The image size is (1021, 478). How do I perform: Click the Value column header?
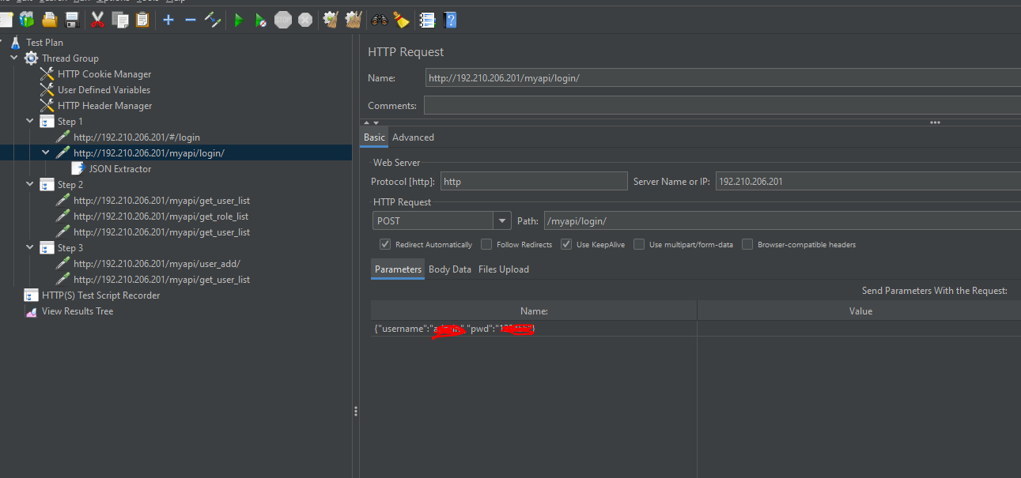tap(860, 311)
